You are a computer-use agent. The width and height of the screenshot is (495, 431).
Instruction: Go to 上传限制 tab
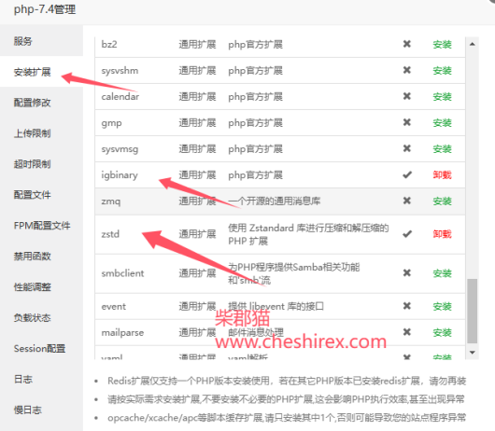[x=41, y=133]
